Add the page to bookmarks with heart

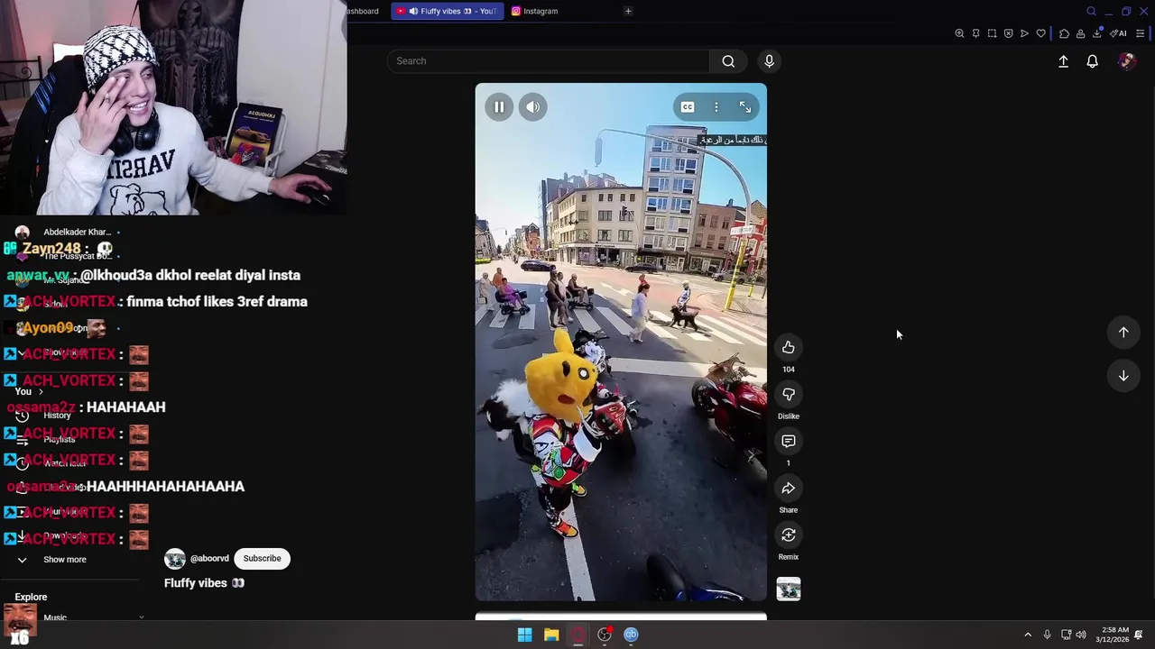pyautogui.click(x=1040, y=34)
